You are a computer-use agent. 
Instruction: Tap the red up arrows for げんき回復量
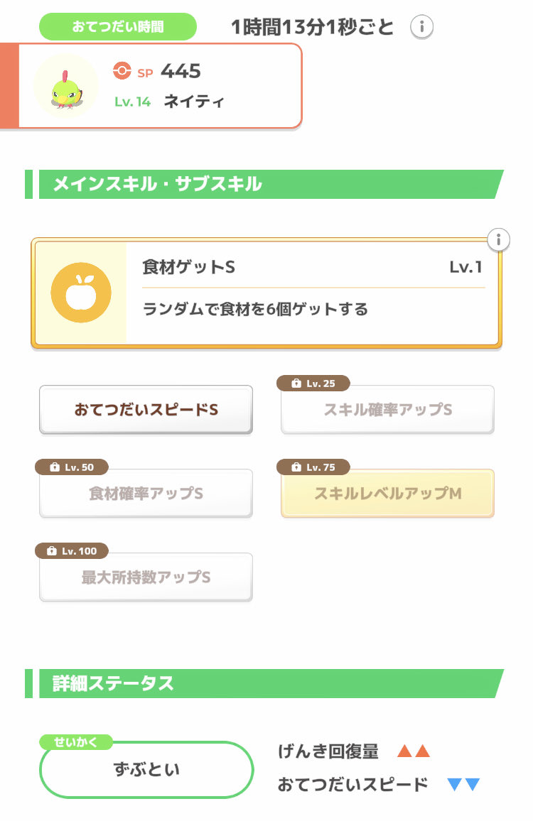[414, 751]
